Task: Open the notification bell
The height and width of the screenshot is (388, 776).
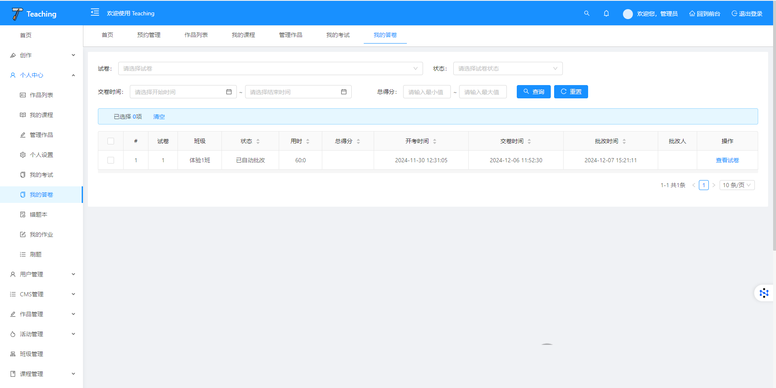Action: pyautogui.click(x=606, y=13)
